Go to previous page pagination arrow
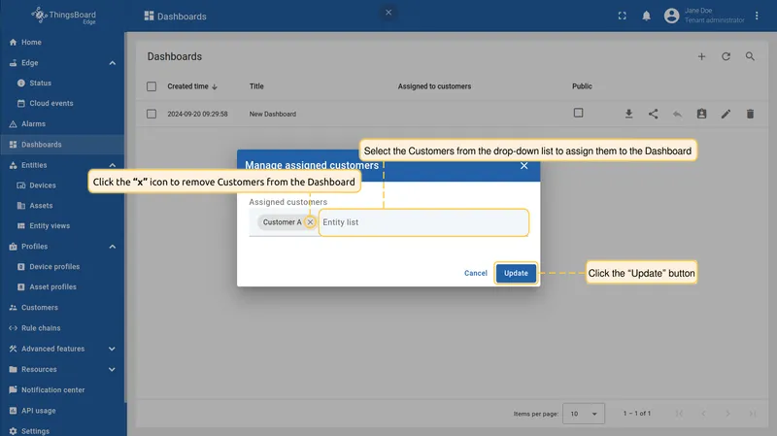Screen dimensions: 777x436 (703, 414)
